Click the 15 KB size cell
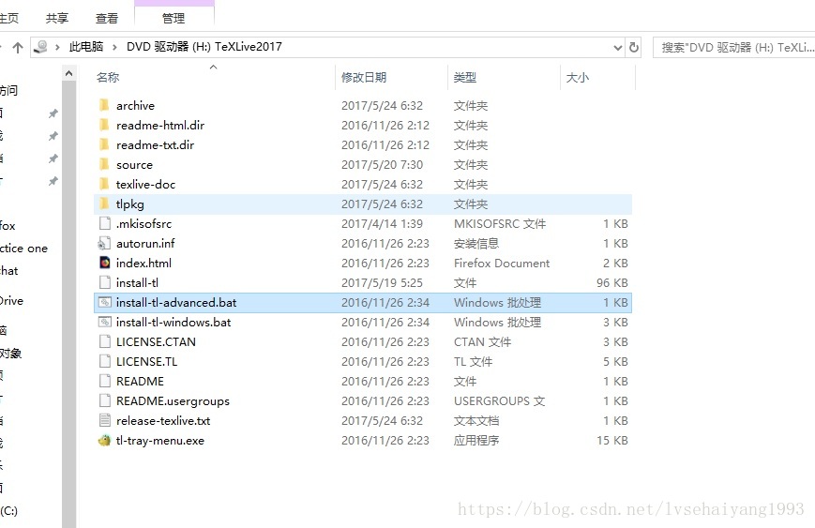The height and width of the screenshot is (528, 815). tap(611, 441)
